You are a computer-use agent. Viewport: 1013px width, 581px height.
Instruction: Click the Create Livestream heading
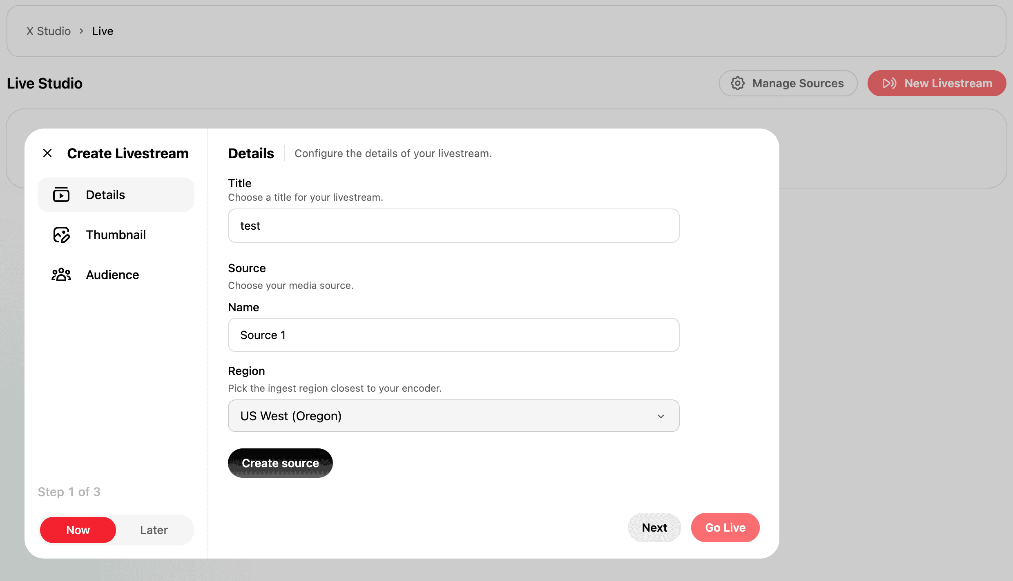coord(128,153)
